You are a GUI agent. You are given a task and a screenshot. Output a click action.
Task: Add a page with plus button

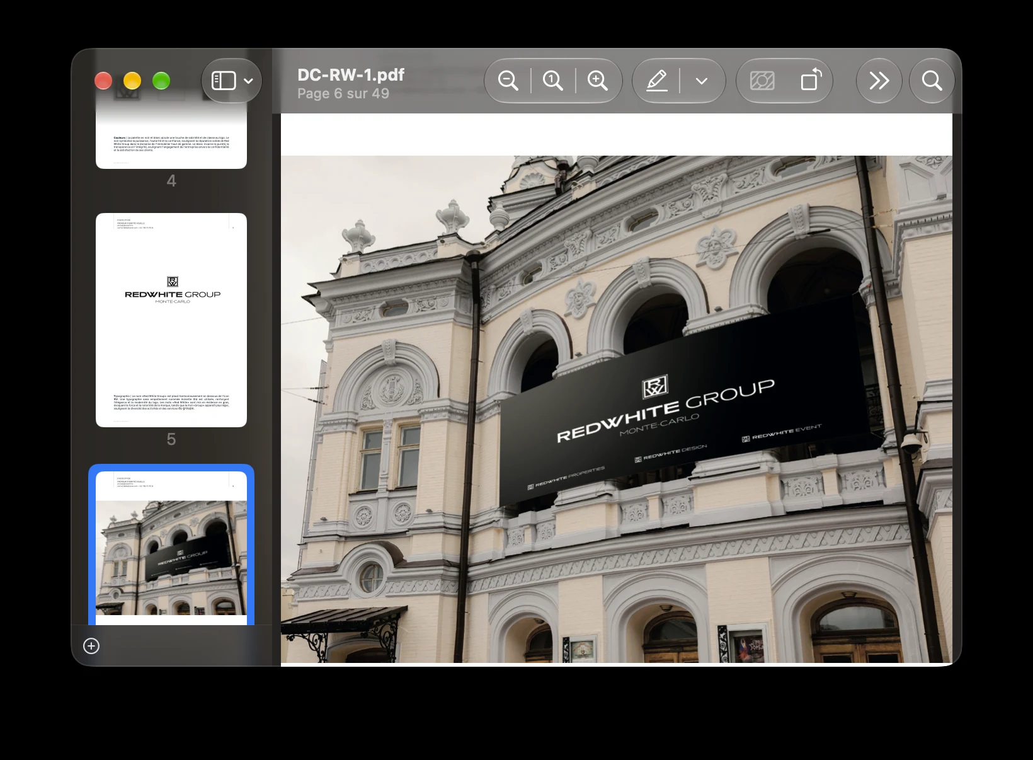click(91, 646)
